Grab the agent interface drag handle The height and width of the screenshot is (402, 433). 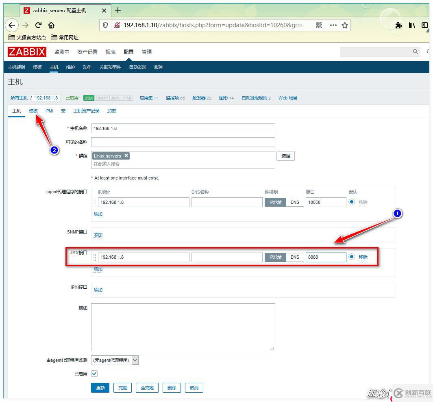click(x=95, y=202)
